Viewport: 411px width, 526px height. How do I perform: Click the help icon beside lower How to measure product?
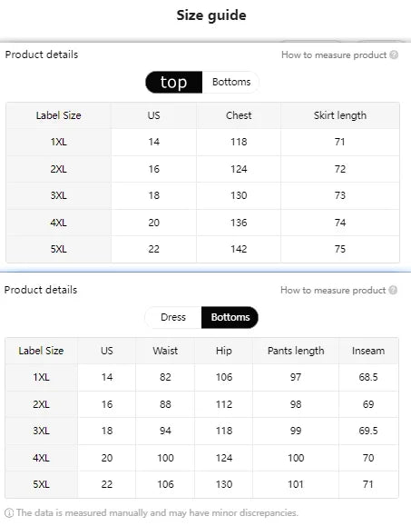coord(393,290)
